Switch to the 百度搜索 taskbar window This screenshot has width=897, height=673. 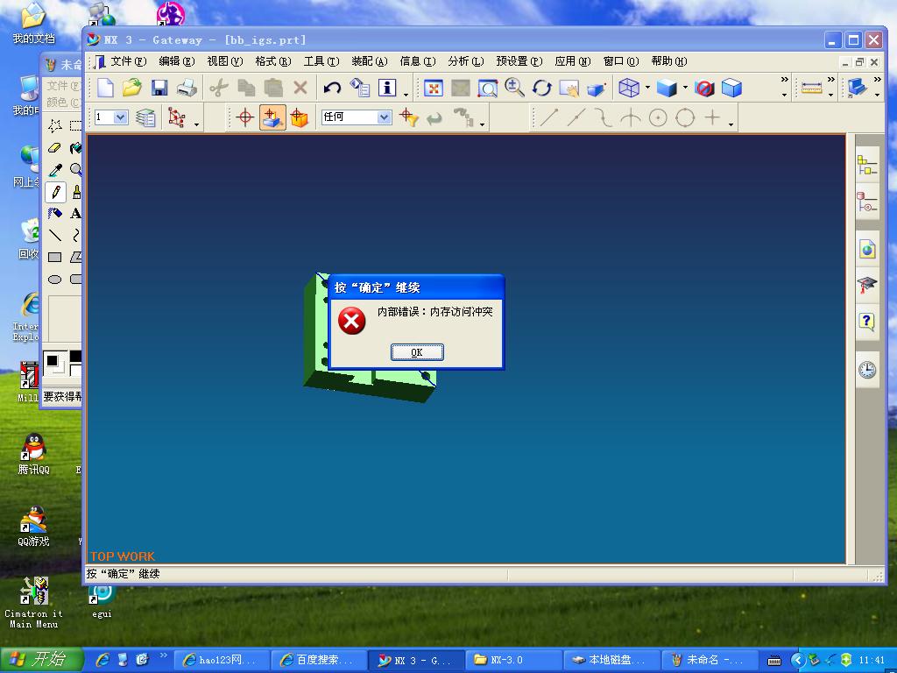(x=319, y=660)
